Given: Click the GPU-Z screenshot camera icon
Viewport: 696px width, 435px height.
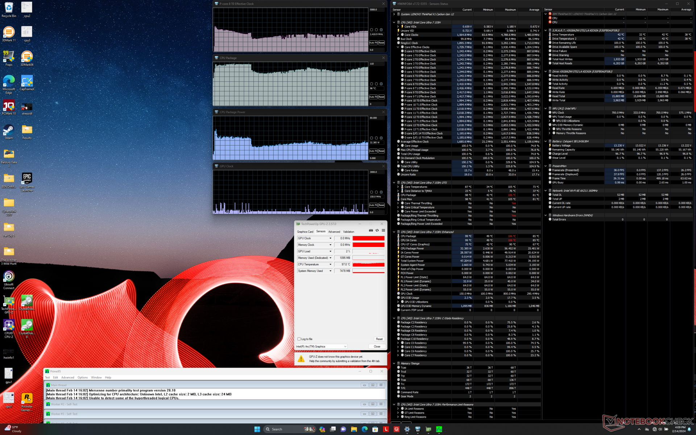Looking at the screenshot, I should [x=371, y=231].
